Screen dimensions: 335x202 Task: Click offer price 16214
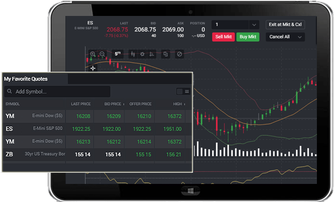pyautogui.click(x=144, y=141)
